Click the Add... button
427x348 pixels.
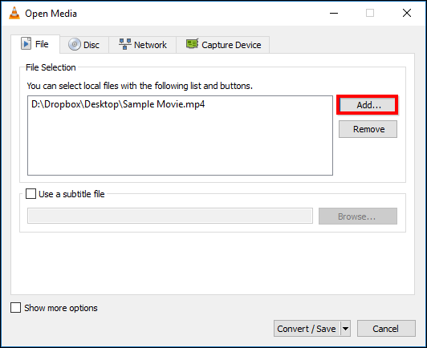(368, 105)
